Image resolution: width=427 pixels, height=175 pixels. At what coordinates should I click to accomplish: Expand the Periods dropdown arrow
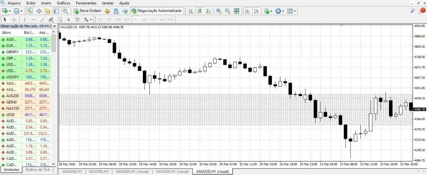[x=283, y=11]
